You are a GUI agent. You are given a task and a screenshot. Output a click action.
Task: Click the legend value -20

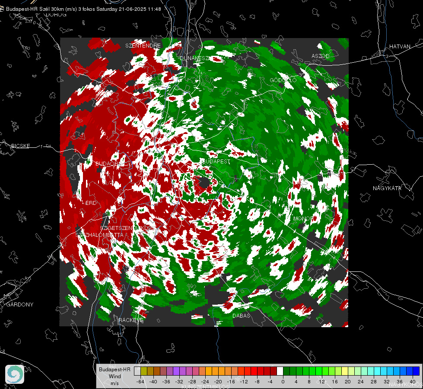[218, 382]
